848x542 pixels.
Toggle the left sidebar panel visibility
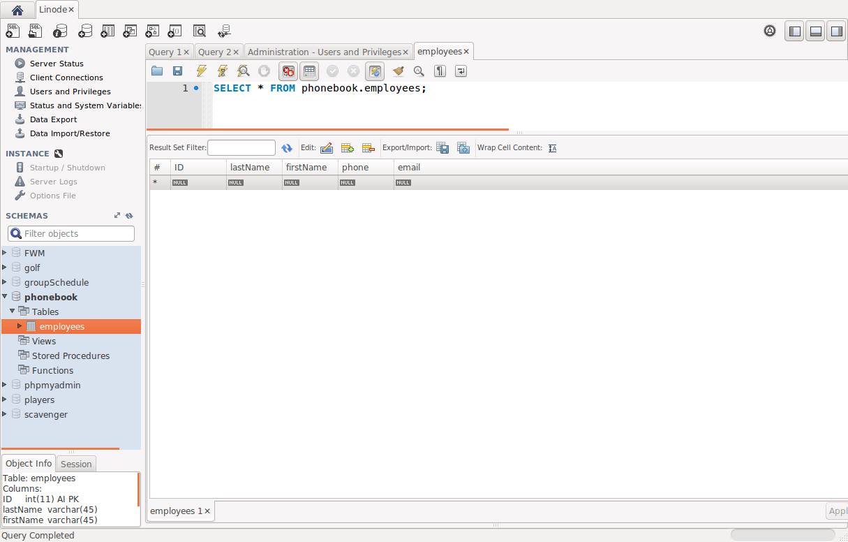(x=794, y=31)
